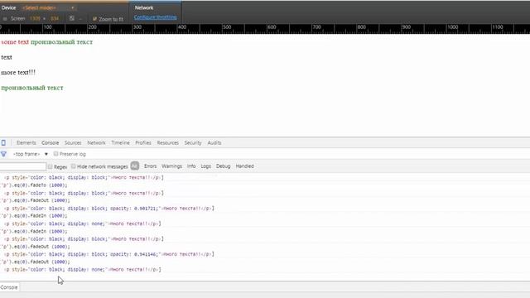Viewport: 530px width, 298px height.
Task: Click console output with opacity 0.941146
Action: tap(108, 254)
